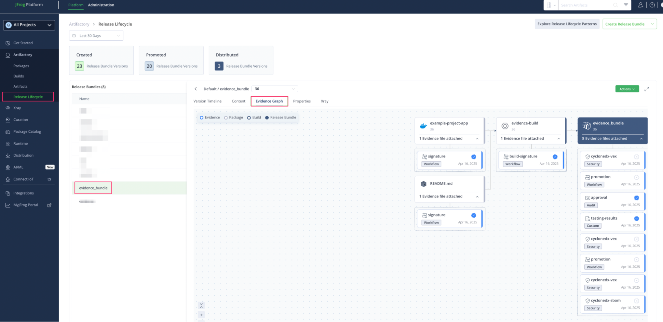Click in the Search Artifacts field
663x322 pixels.
pyautogui.click(x=585, y=5)
